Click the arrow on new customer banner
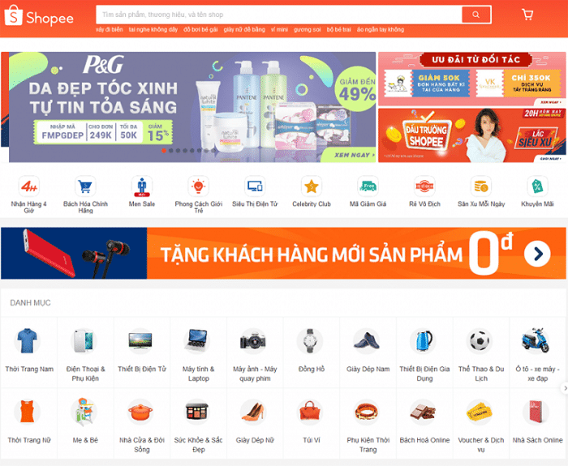 click(537, 254)
